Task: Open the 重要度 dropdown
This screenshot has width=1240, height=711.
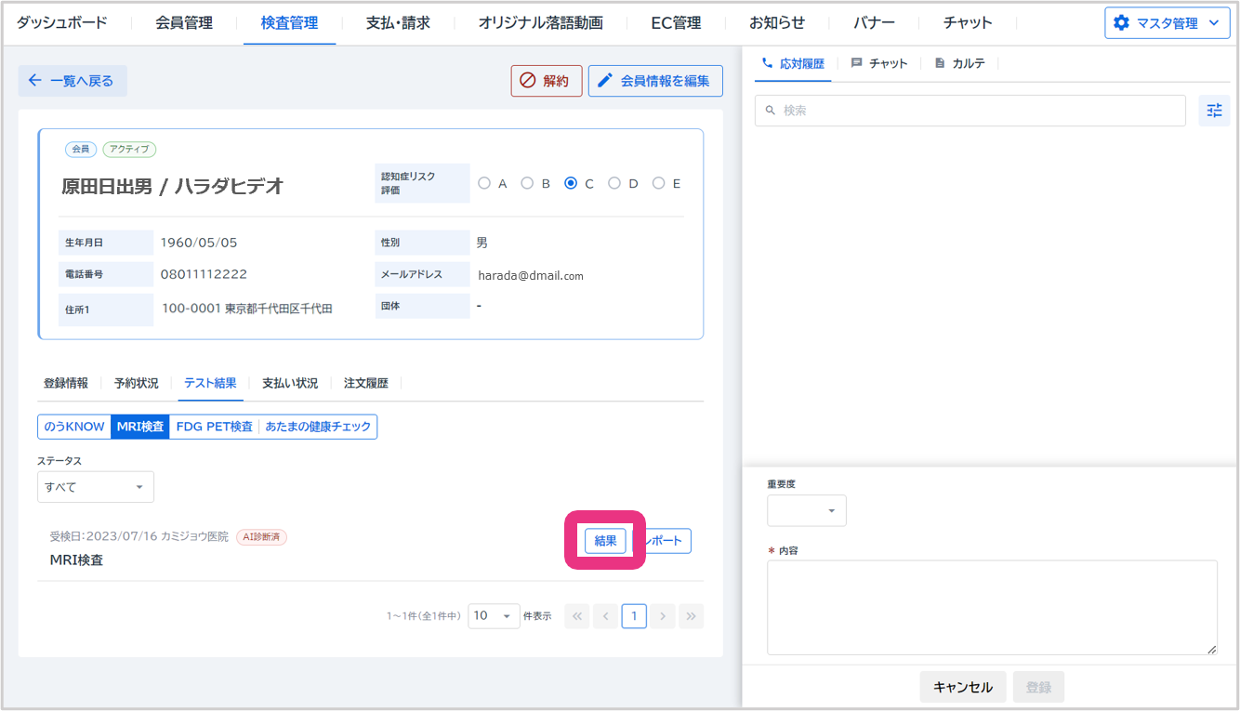Action: tap(806, 511)
